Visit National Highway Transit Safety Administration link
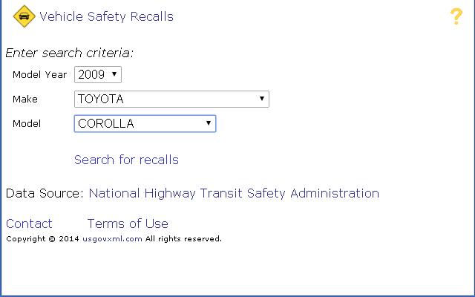475x297 pixels. (234, 193)
